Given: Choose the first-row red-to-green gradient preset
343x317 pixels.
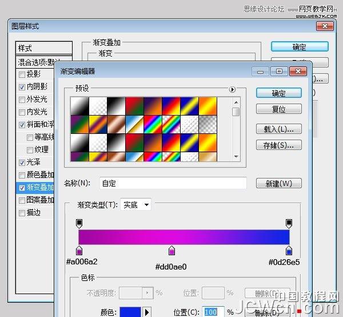Looking at the screenshot, I should pos(134,106).
